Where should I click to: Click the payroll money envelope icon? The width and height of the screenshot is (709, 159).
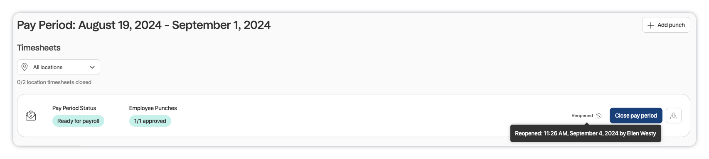[31, 116]
